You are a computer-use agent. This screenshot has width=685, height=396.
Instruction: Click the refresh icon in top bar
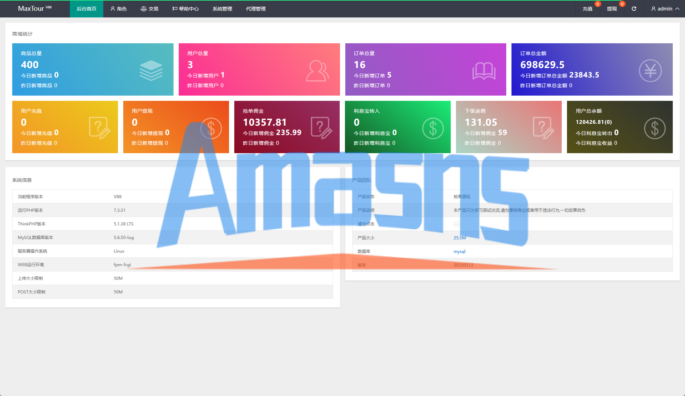click(634, 9)
